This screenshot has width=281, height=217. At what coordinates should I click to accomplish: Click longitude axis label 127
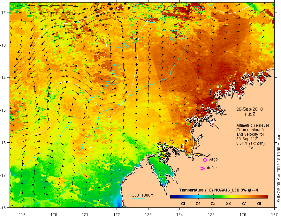274,214
